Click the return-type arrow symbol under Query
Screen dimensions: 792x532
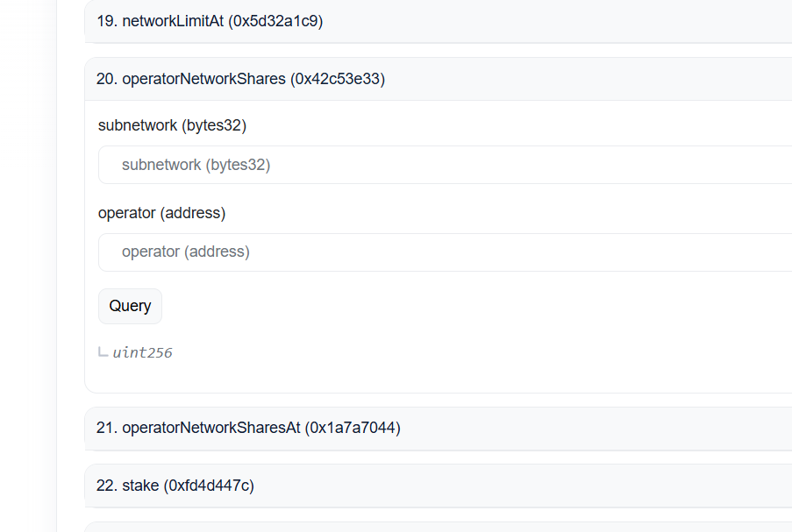point(103,352)
